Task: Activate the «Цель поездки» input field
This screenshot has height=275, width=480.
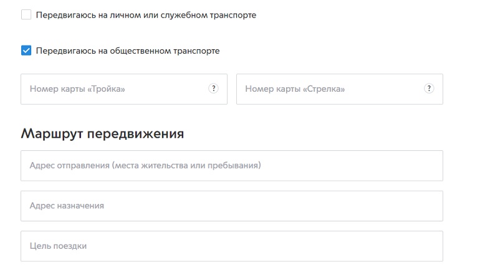Action: [x=232, y=246]
